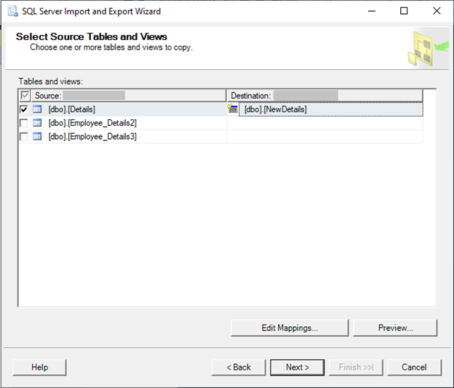Maximize the wizard window
Screen dimensions: 454x388
coord(404,11)
